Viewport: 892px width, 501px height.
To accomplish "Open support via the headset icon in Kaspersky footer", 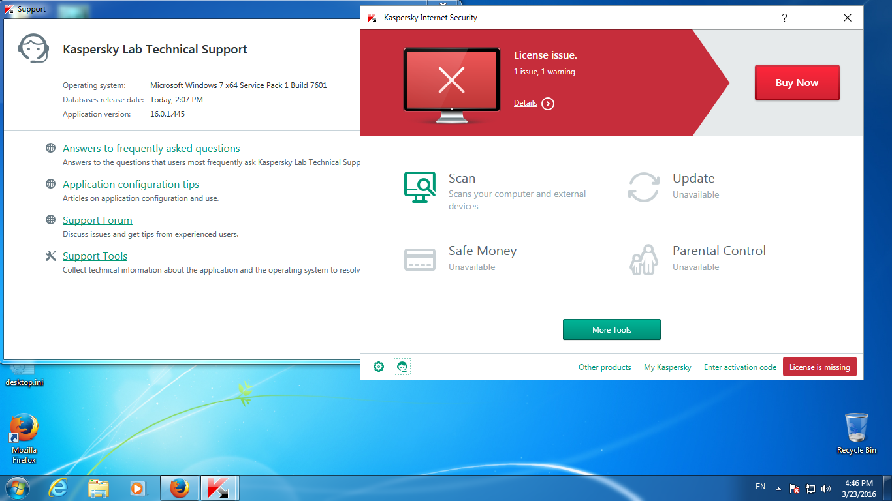I will [x=402, y=367].
